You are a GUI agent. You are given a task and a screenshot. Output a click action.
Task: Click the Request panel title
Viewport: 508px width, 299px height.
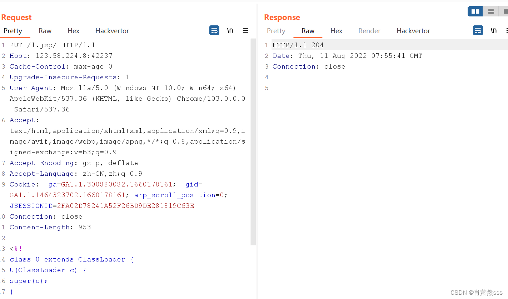pos(16,17)
